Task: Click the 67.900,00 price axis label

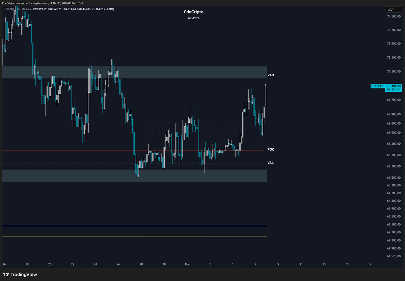Action: tap(394, 133)
